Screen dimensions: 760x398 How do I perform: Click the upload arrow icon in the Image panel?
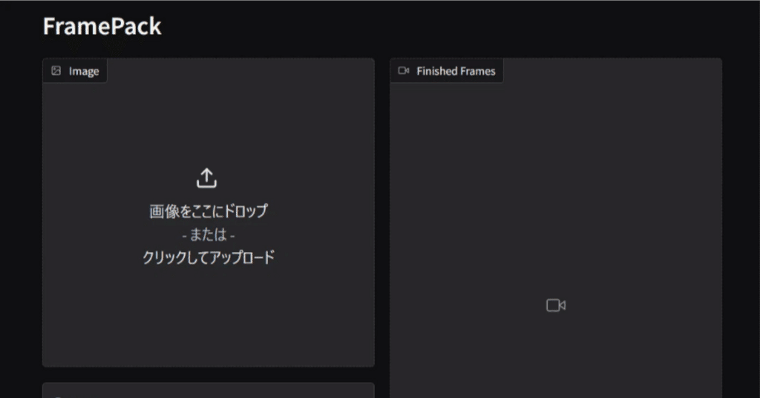pyautogui.click(x=206, y=176)
